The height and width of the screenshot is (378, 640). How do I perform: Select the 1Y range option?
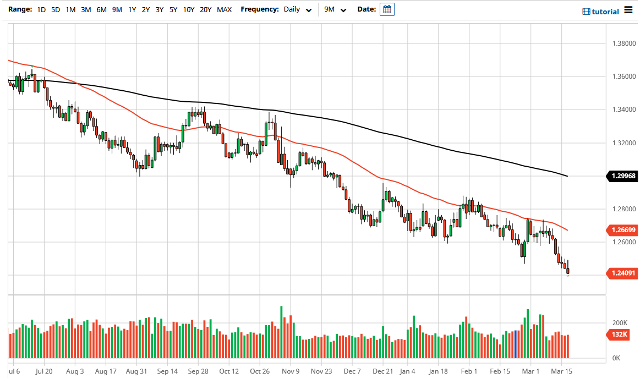(x=132, y=9)
